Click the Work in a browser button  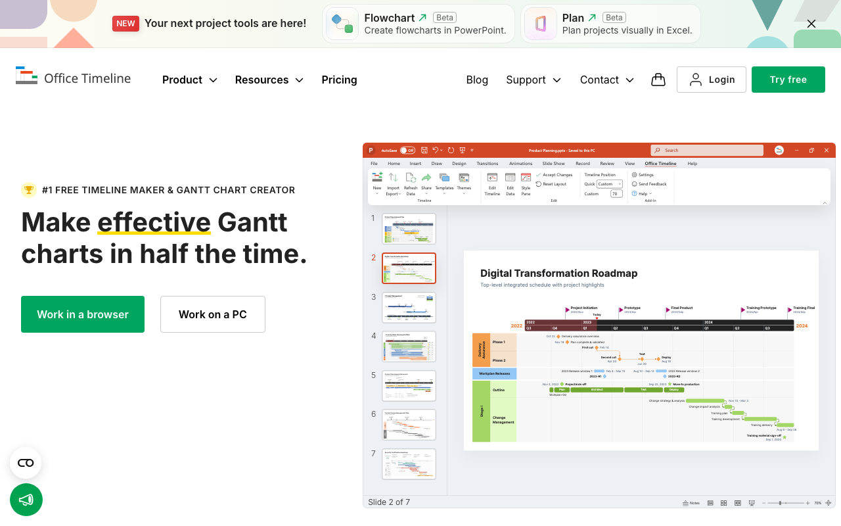pyautogui.click(x=82, y=314)
